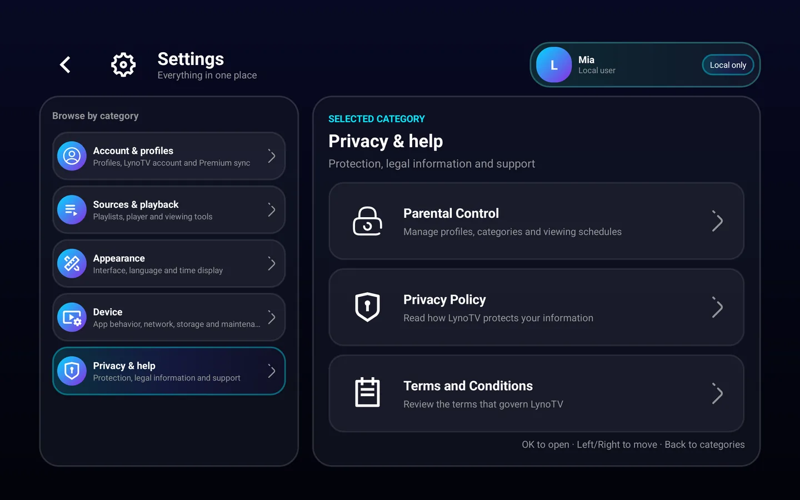Click 'App behavior, network, storage' description
Viewport: 800px width, 500px height.
point(176,324)
